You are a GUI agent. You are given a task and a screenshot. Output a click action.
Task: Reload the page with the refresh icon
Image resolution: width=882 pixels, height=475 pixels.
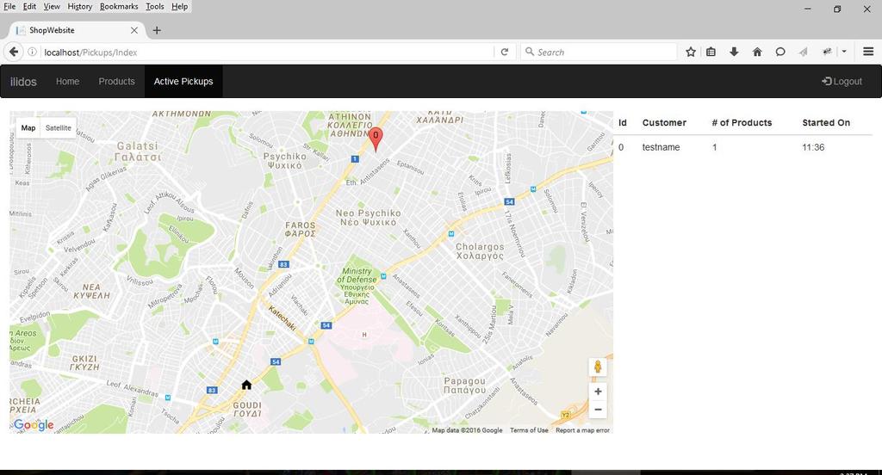[505, 52]
